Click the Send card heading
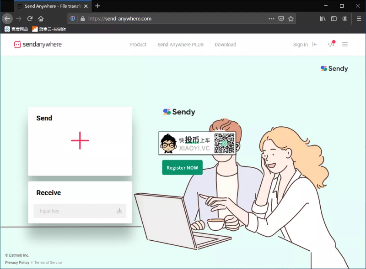Viewport: 366px width, 269px height. pos(44,118)
